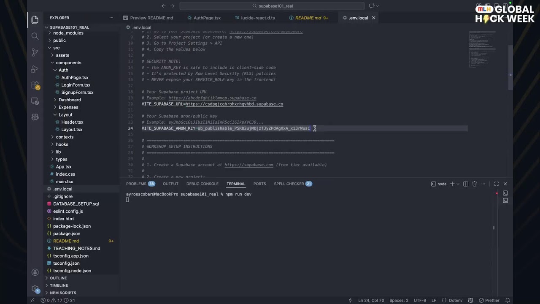Select the first terminal instance icon
Viewport: 540px width, 304px height.
coord(505,193)
